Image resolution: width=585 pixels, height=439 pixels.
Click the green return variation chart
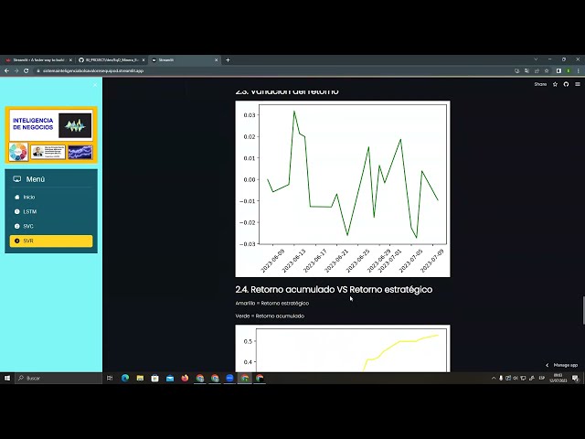tap(343, 189)
